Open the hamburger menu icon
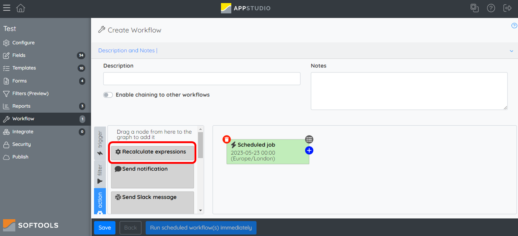Image resolution: width=518 pixels, height=236 pixels. point(6,8)
